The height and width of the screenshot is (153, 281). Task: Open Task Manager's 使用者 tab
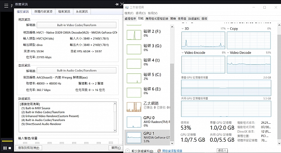pyautogui.click(x=182, y=18)
